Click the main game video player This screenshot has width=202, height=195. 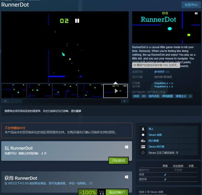(x=65, y=47)
